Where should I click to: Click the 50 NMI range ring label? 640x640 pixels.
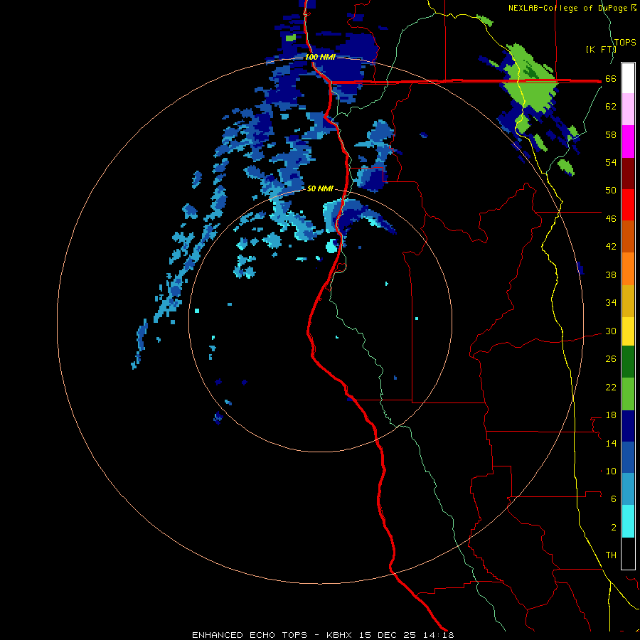pos(321,188)
